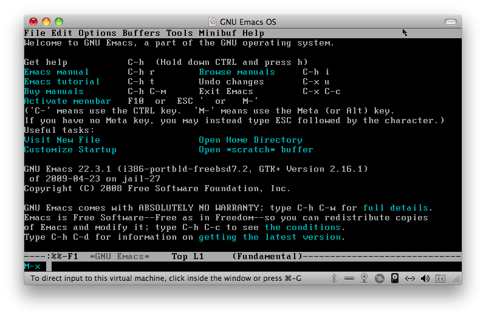Open the Emacs manual link
This screenshot has width=486, height=318.
(56, 72)
